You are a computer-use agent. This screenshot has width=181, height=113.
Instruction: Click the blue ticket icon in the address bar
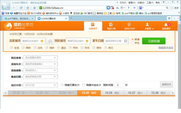click(108, 8)
